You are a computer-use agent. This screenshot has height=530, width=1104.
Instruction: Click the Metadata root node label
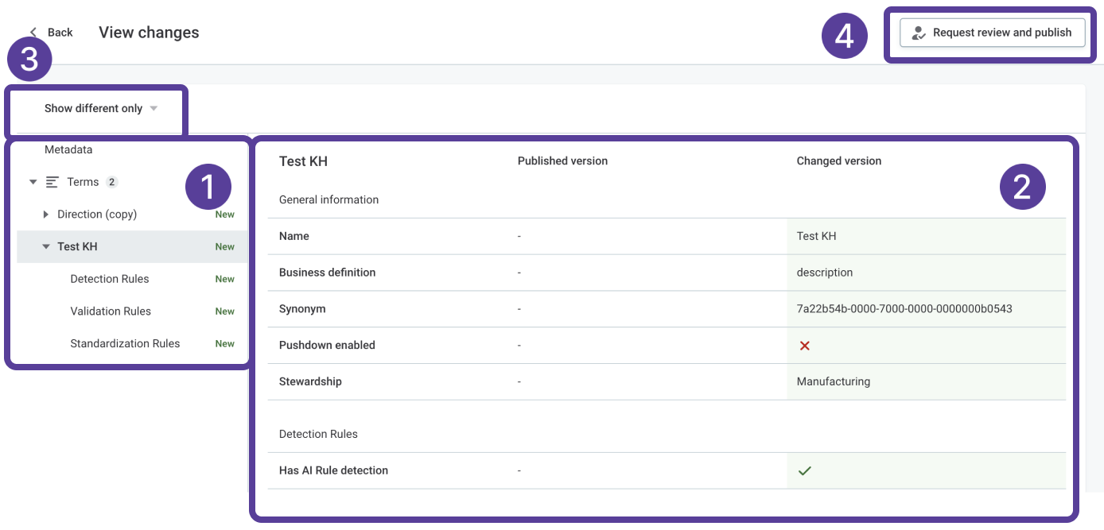click(68, 149)
